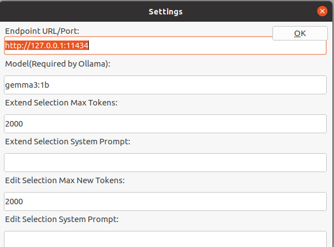Screen dimensions: 334x247
Task: Focus the Model (Required by Ollama) field
Action: click(165, 85)
